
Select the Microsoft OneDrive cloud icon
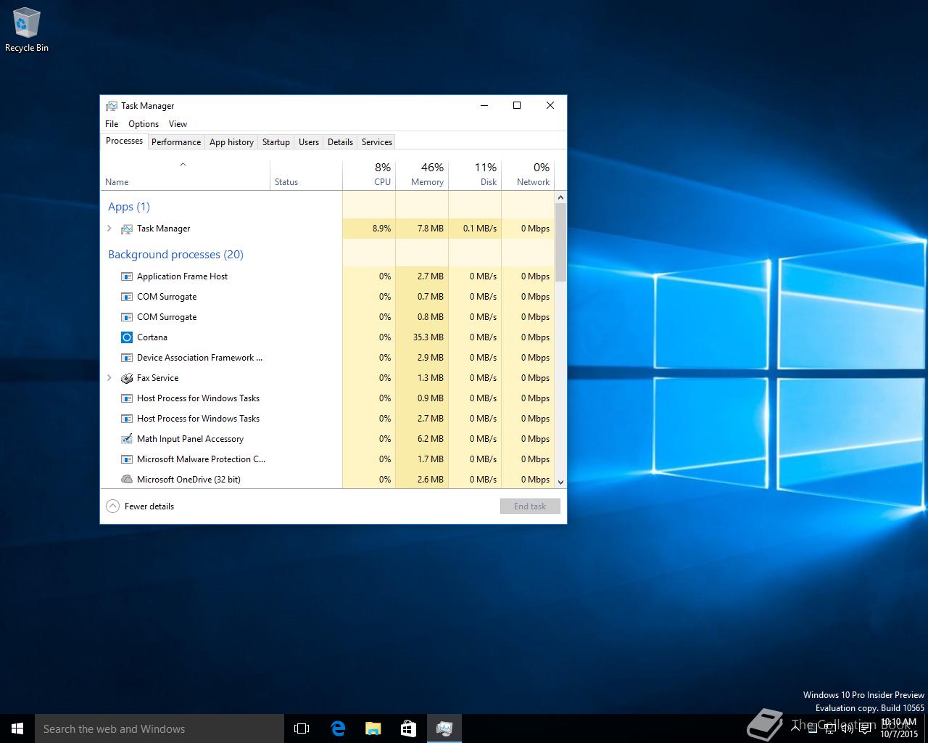(127, 480)
